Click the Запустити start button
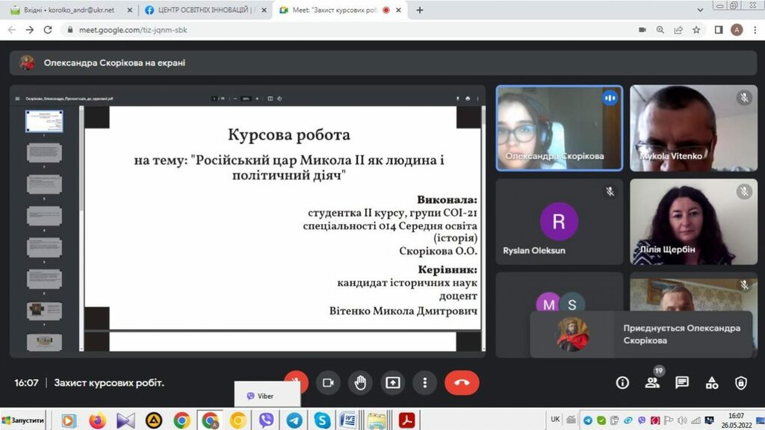The image size is (765, 430). [23, 420]
